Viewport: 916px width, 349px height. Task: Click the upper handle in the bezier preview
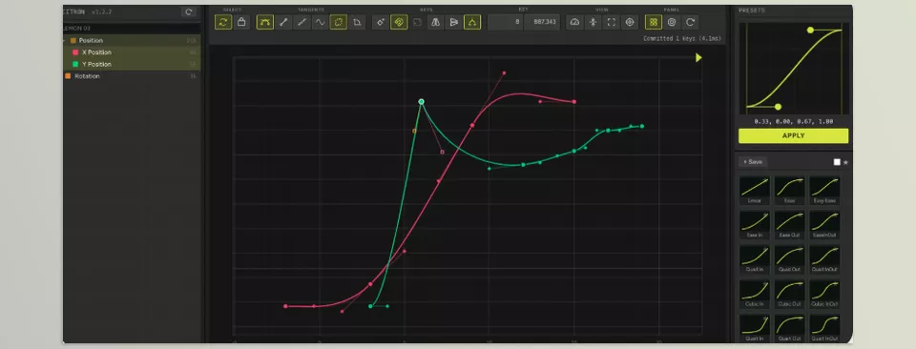[810, 30]
